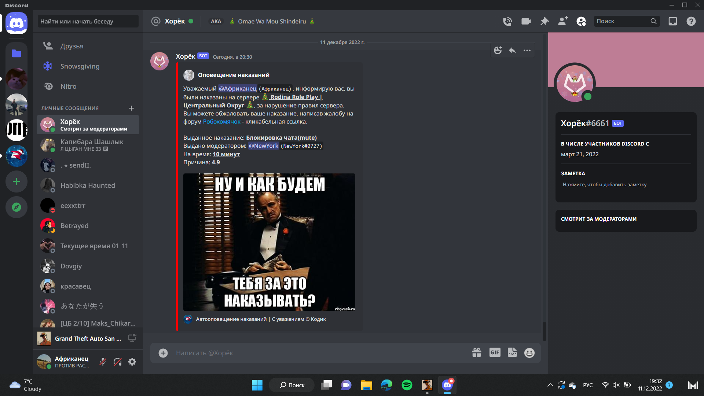Image resolution: width=704 pixels, height=396 pixels.
Task: Start a voice call with Хорёк
Action: pyautogui.click(x=507, y=21)
